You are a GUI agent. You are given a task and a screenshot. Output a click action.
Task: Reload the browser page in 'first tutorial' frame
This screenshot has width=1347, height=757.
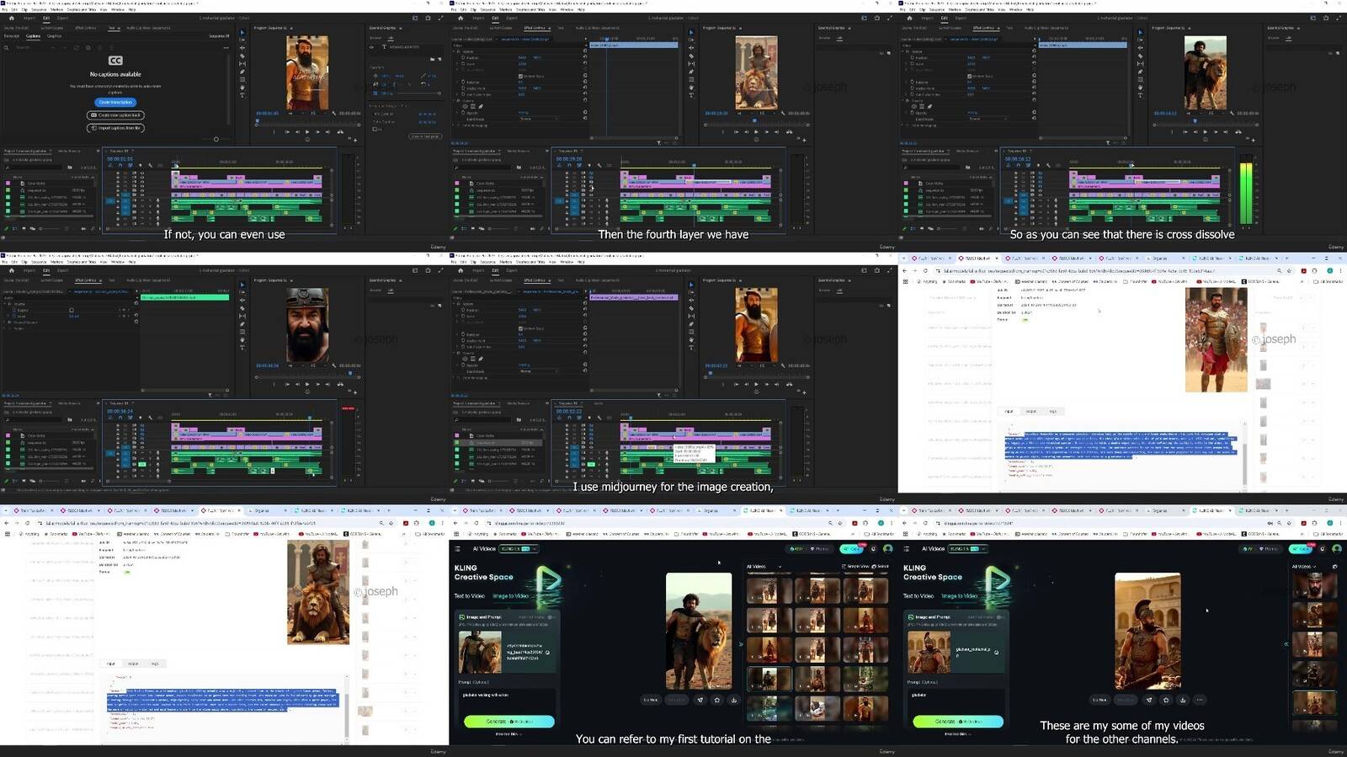(477, 523)
